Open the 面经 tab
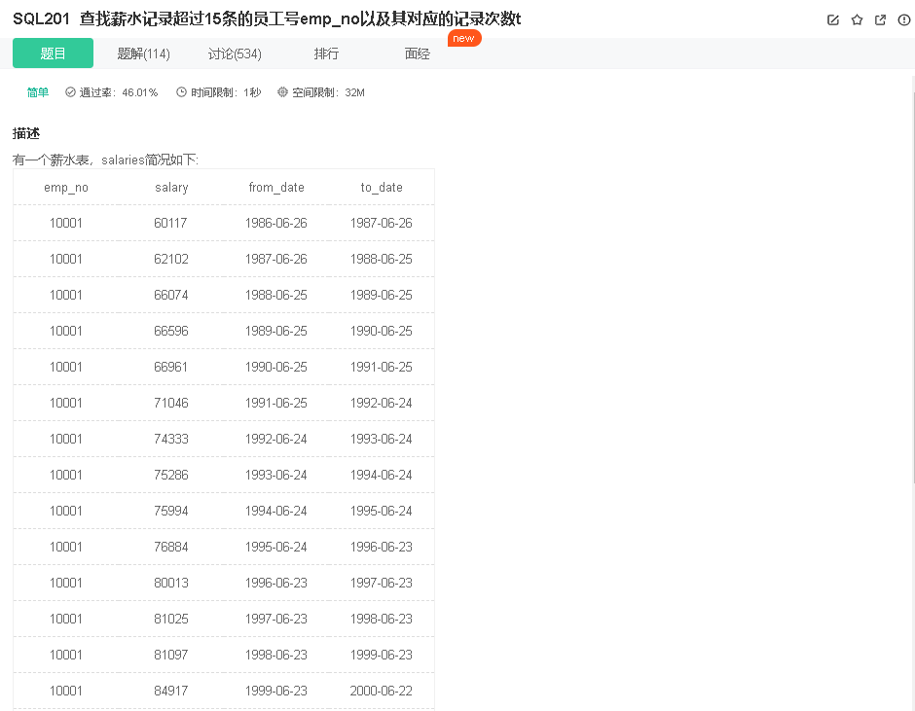This screenshot has height=711, width=915. 417,53
